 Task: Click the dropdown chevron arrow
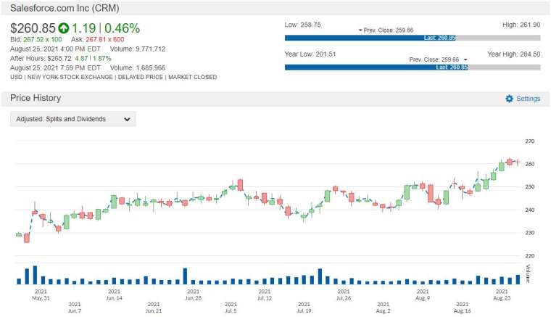[x=127, y=120]
